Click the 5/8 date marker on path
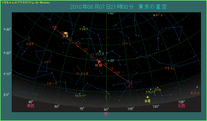This screenshot has height=121, width=207. point(117,73)
